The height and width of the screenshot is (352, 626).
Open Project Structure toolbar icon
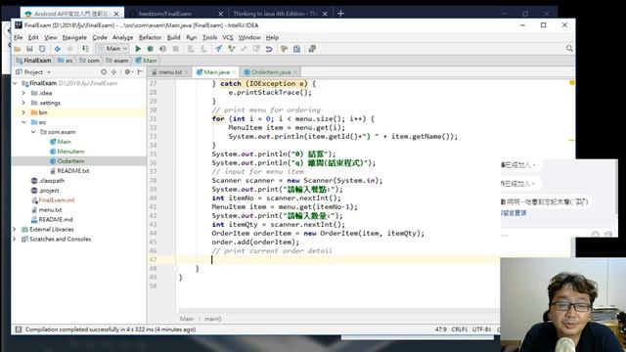coord(296,49)
